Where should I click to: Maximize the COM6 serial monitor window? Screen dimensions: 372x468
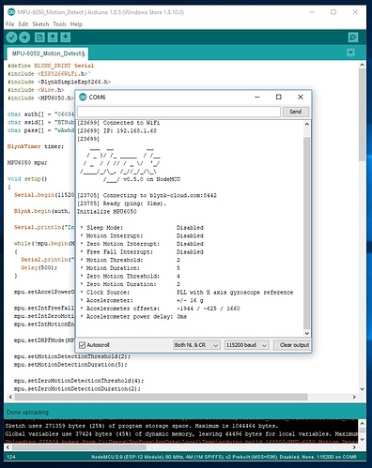(x=278, y=98)
